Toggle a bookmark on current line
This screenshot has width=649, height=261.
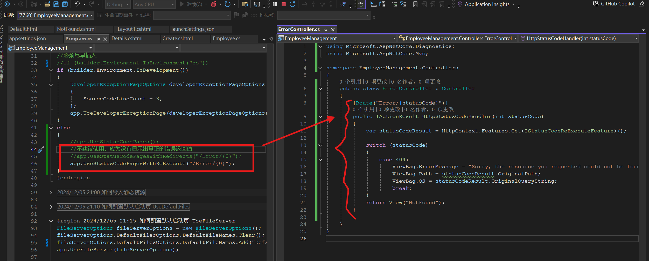coord(415,4)
